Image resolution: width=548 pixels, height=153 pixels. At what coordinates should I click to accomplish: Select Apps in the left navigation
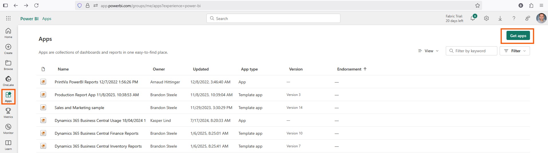pyautogui.click(x=8, y=97)
